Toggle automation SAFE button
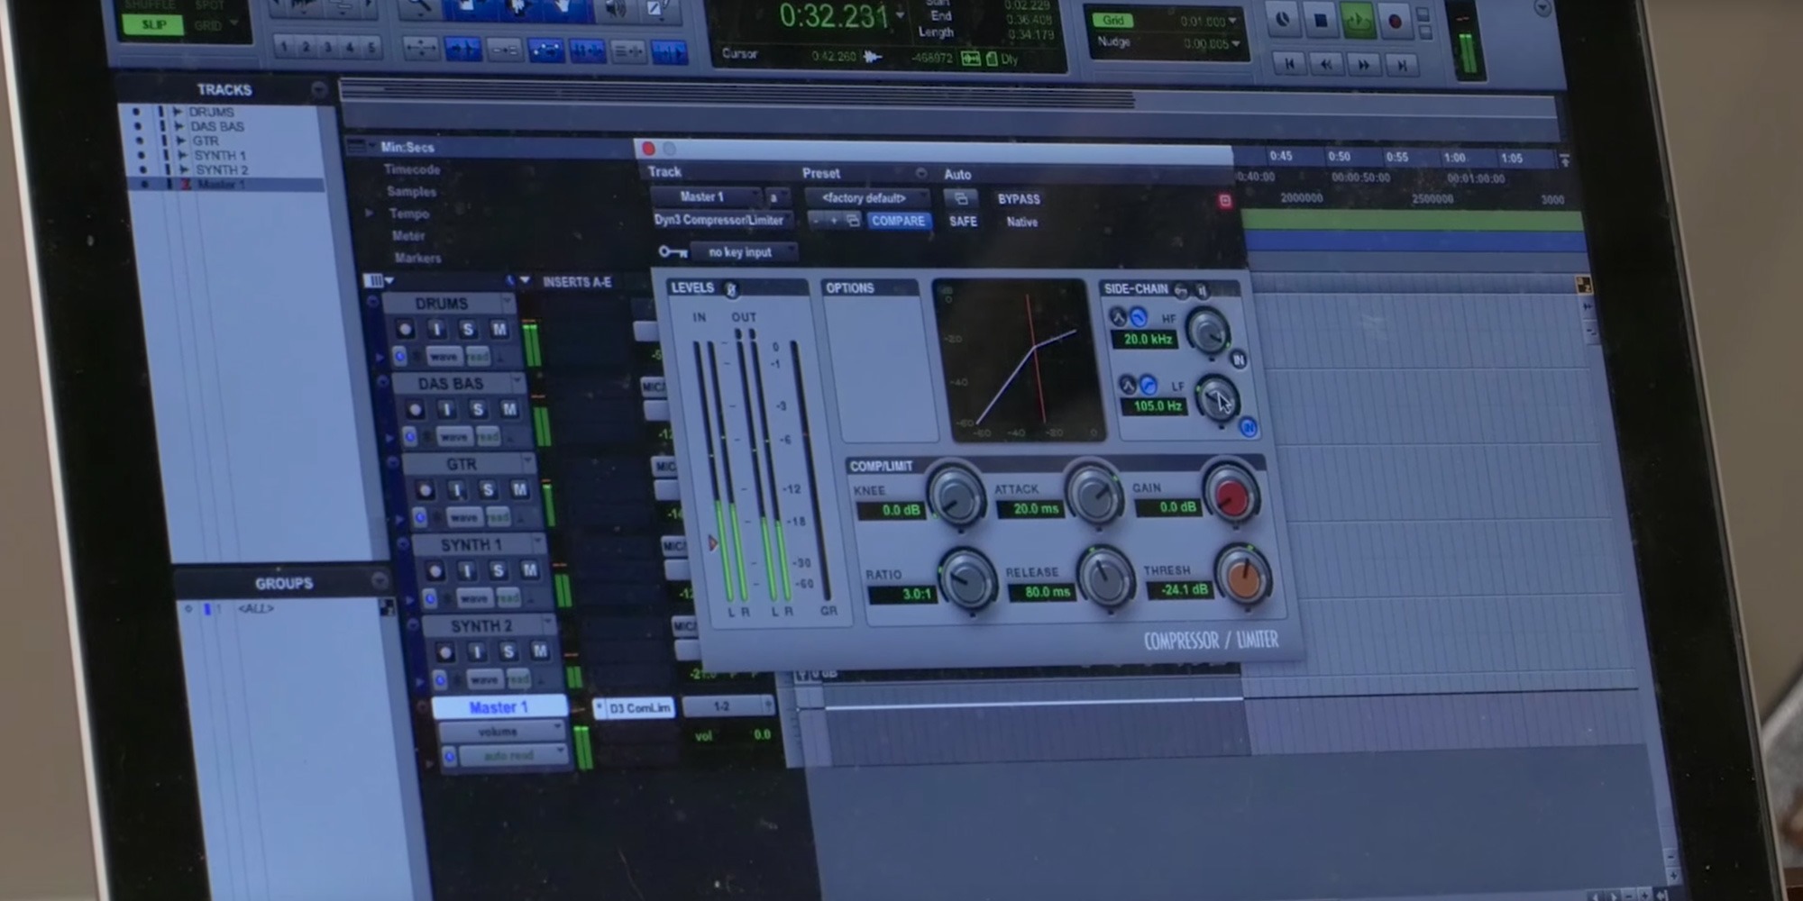 pyautogui.click(x=963, y=222)
